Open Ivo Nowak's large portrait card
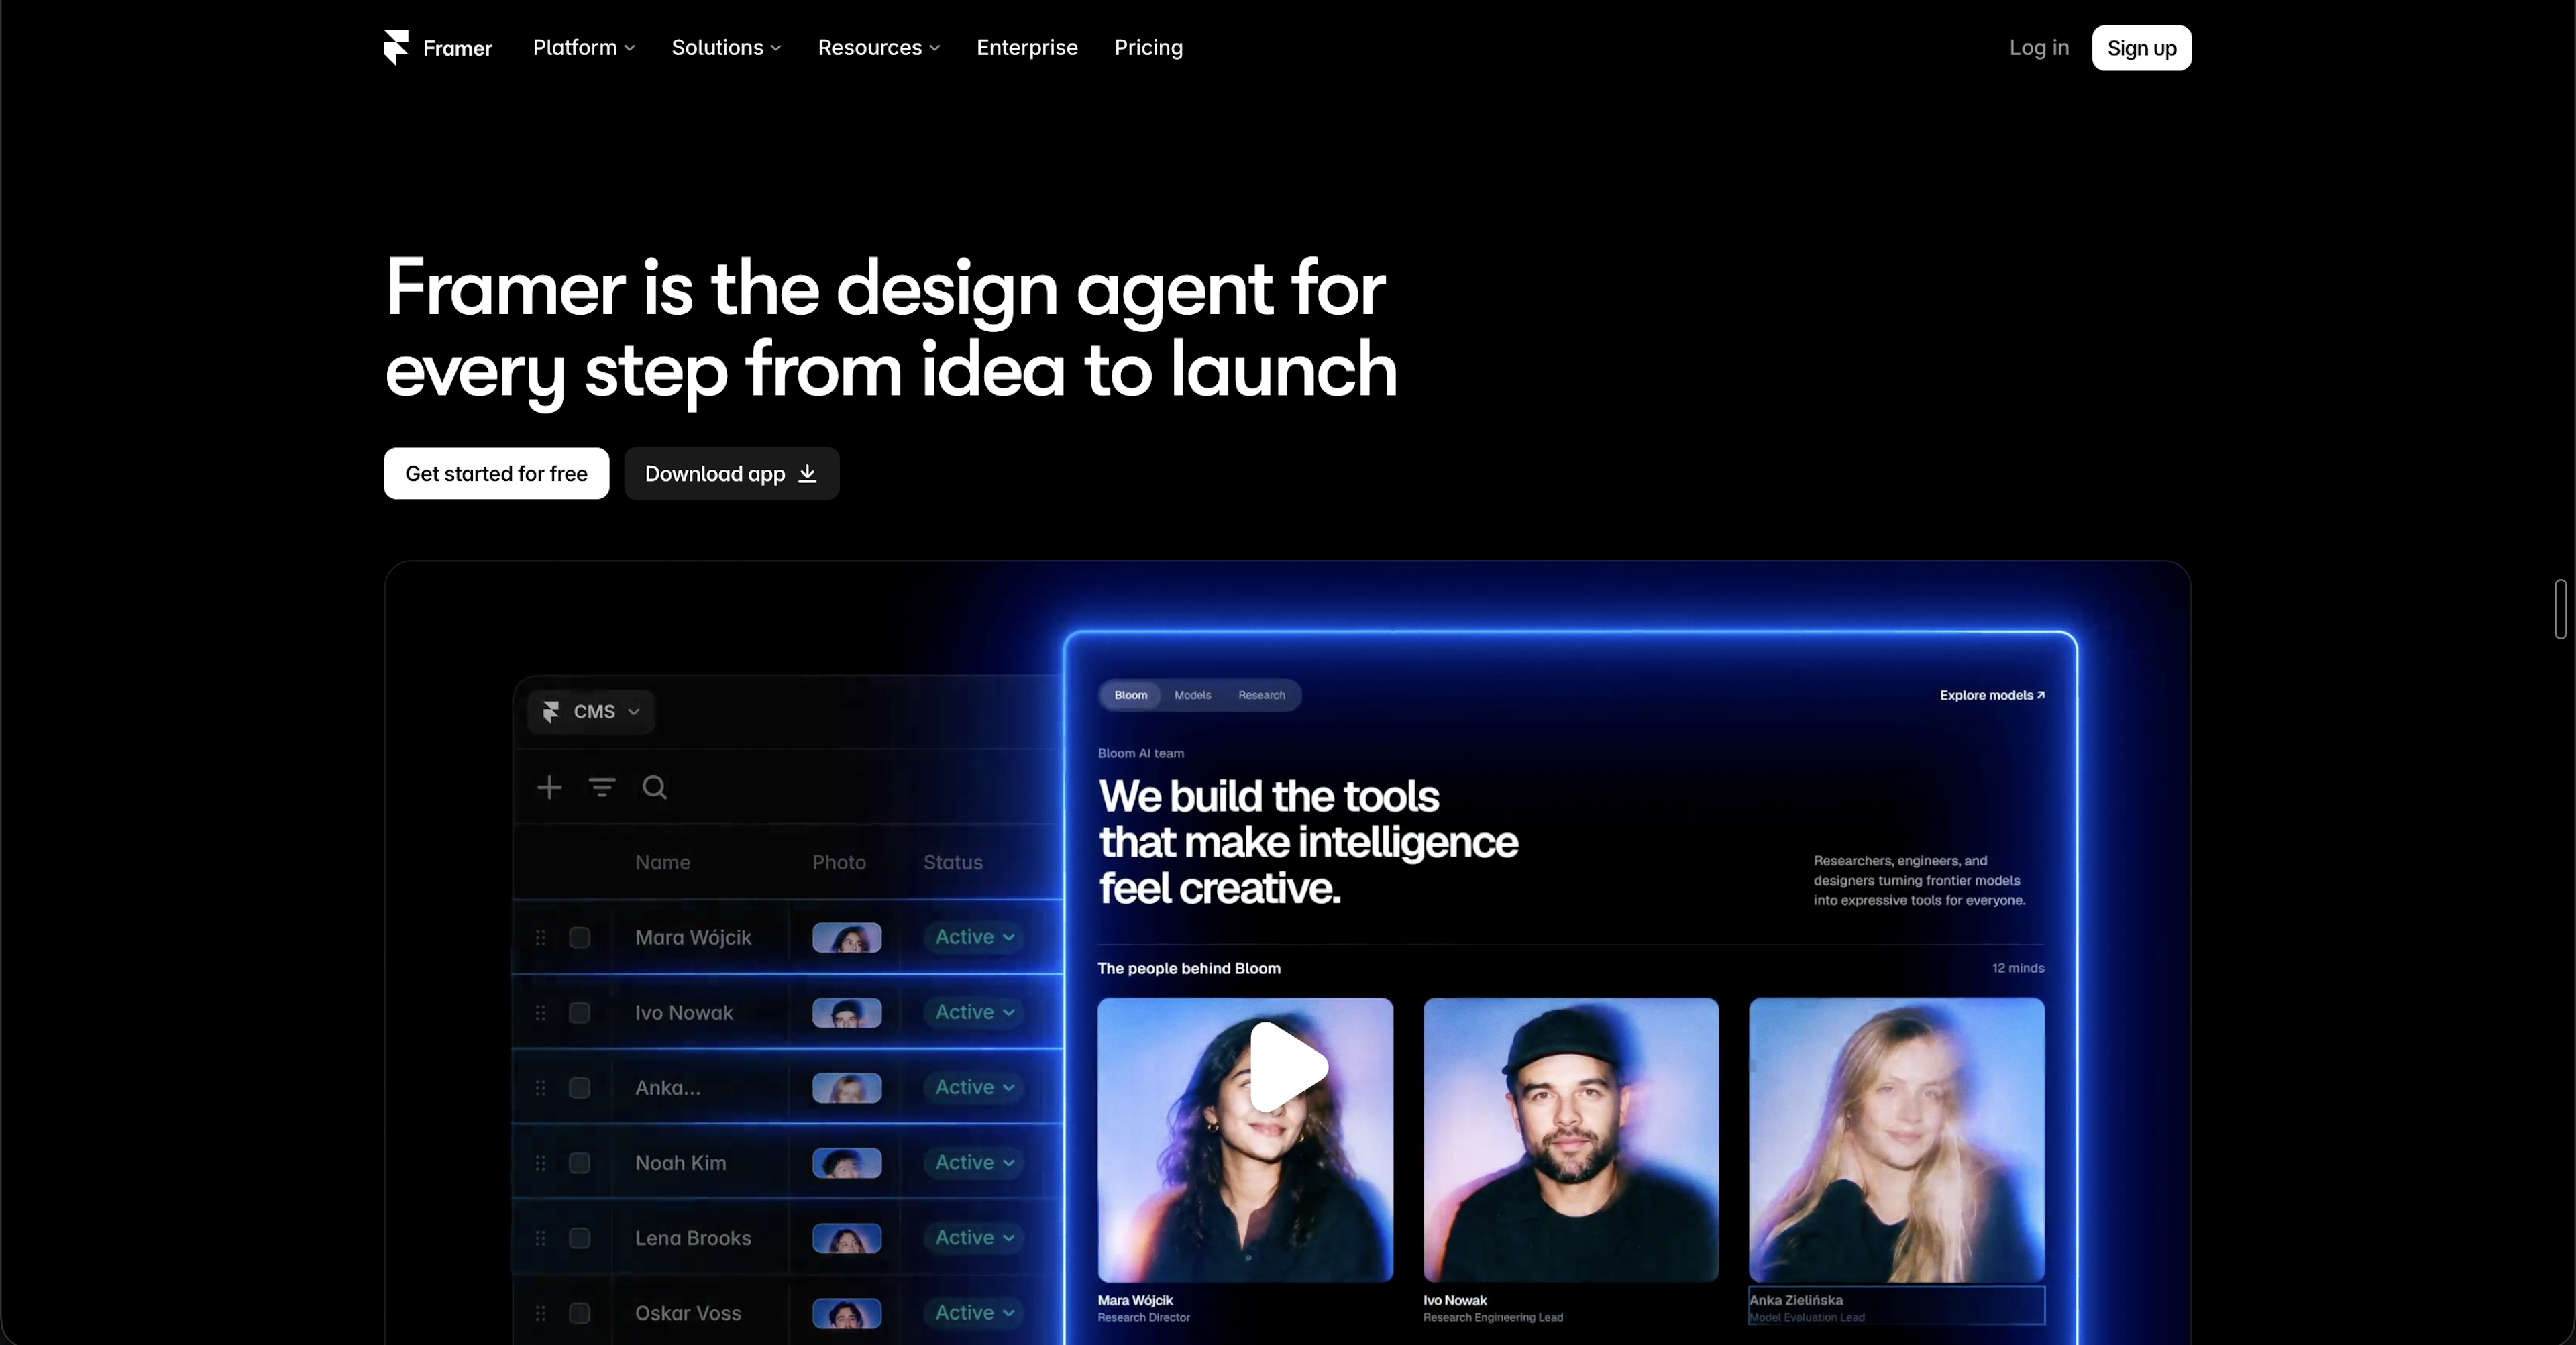Screen dimensions: 2576x1345 pyautogui.click(x=1571, y=1140)
